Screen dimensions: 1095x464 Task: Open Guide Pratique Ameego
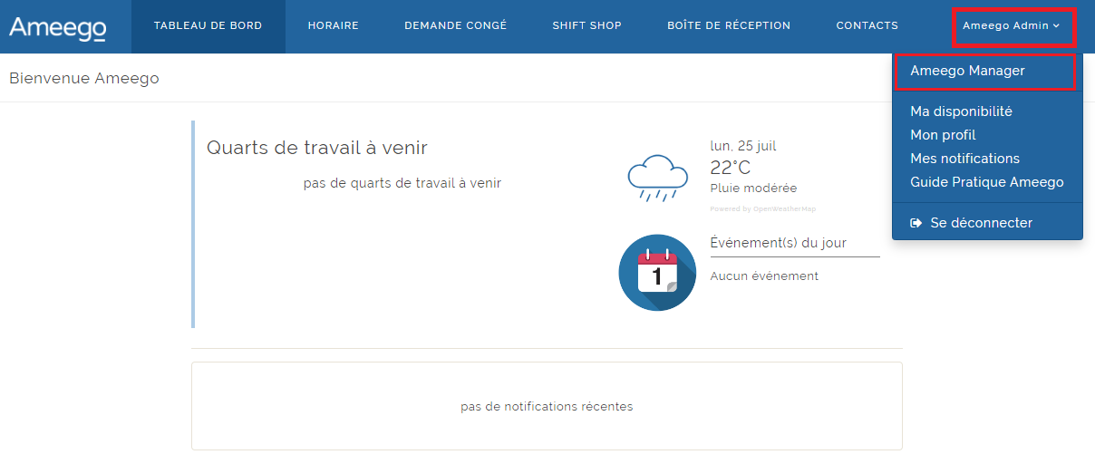(x=986, y=182)
